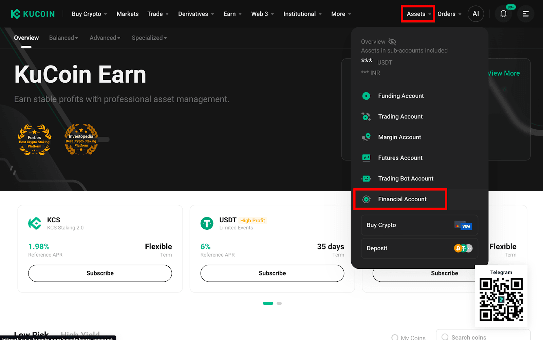Screen dimensions: 543x340
Task: Click the KuCoin logo
Action: [33, 14]
